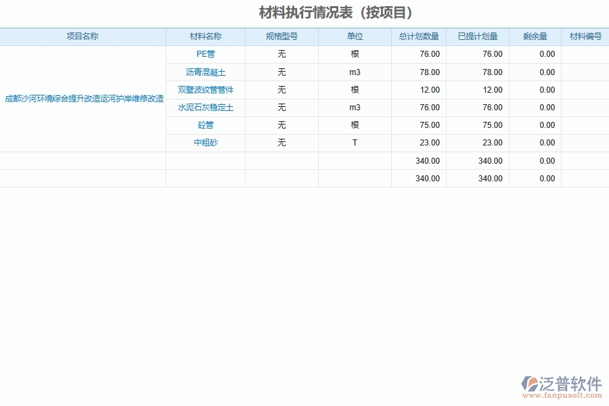Click the 材料编号 column header
Image resolution: width=609 pixels, height=406 pixels.
point(585,37)
